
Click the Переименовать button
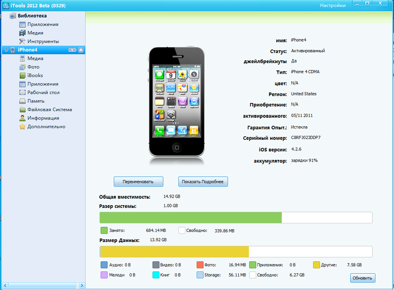click(x=138, y=181)
